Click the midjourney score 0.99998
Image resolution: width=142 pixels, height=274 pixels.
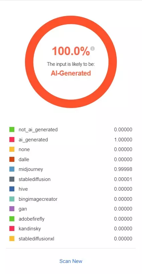[x=123, y=169]
